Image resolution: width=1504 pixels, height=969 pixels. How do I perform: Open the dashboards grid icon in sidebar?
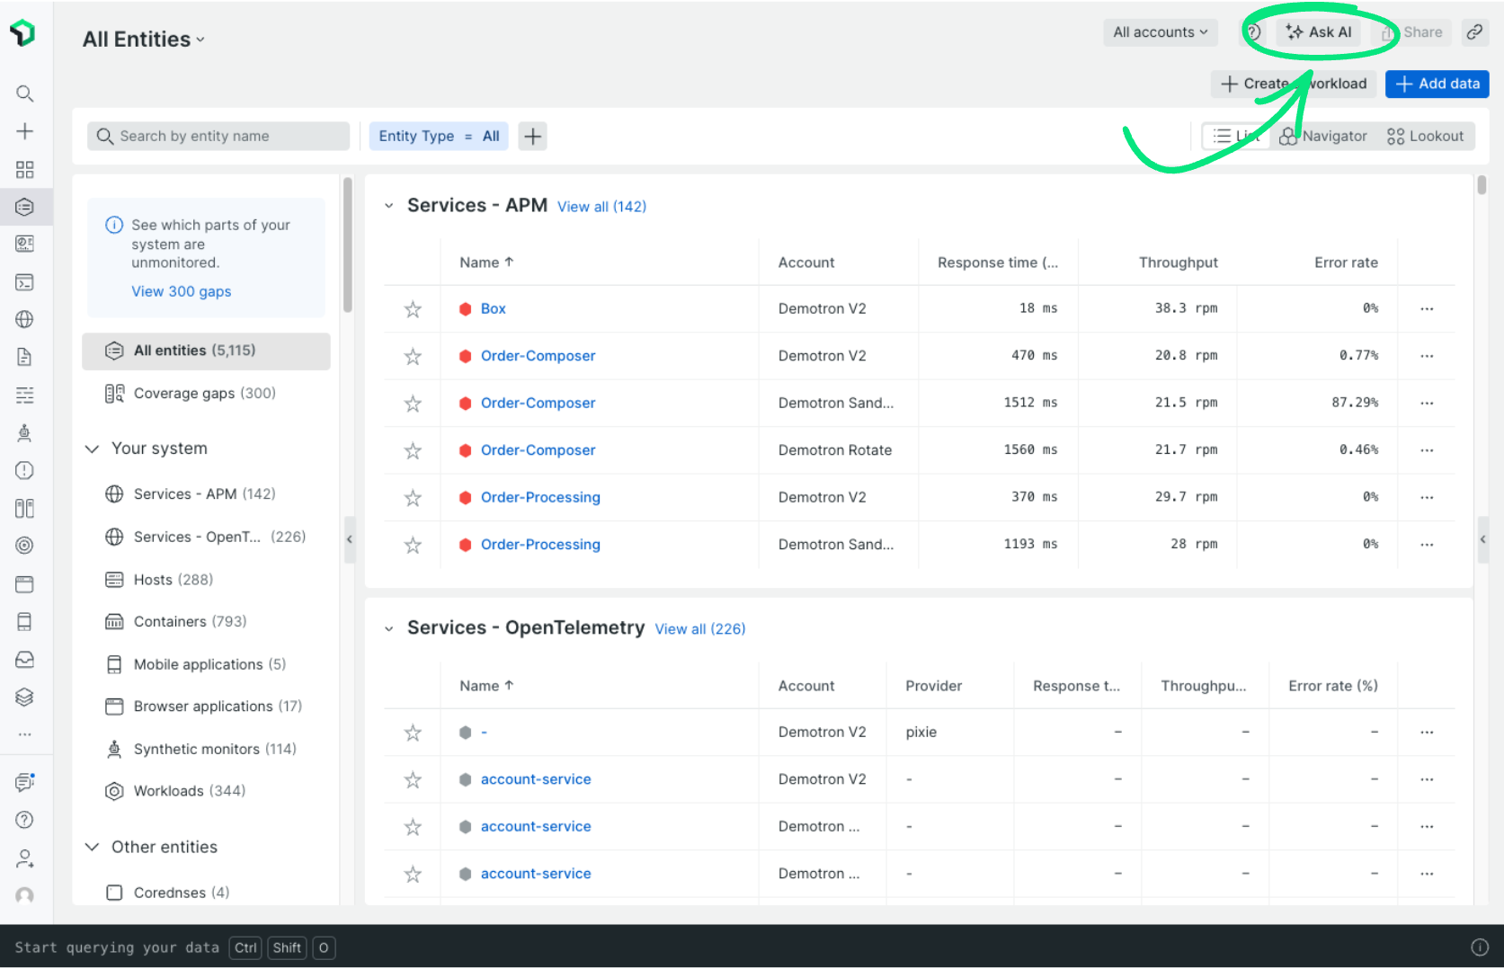coord(24,169)
